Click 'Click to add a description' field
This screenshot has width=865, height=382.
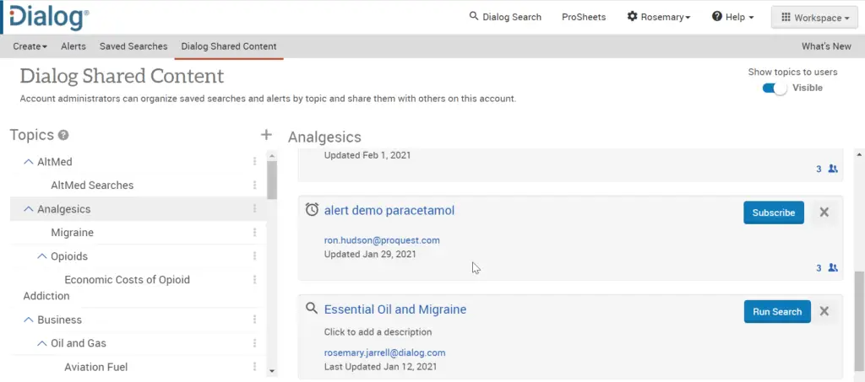pyautogui.click(x=378, y=332)
